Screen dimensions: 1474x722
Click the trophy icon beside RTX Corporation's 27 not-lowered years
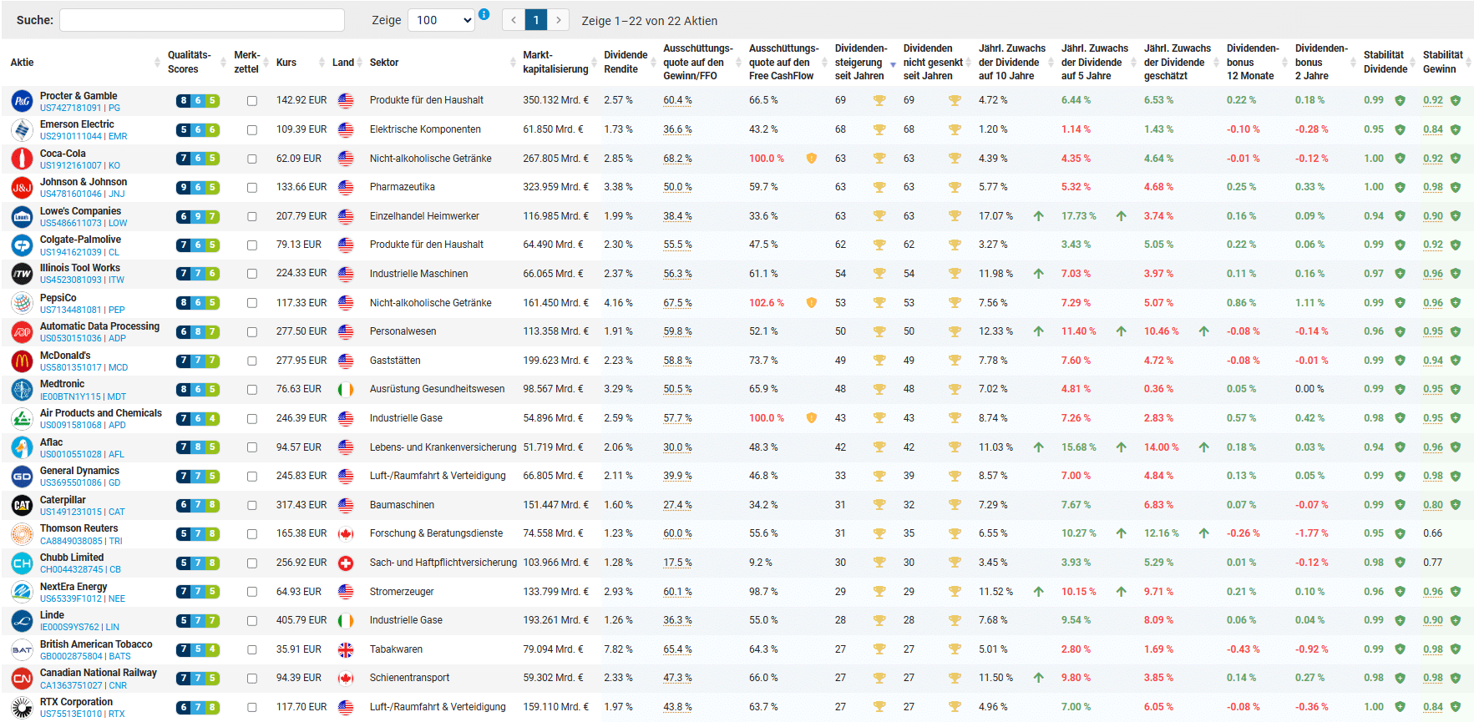pos(955,707)
